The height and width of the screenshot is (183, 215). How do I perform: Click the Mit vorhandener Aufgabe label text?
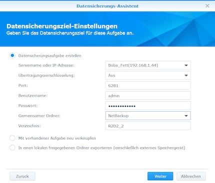(x=57, y=138)
